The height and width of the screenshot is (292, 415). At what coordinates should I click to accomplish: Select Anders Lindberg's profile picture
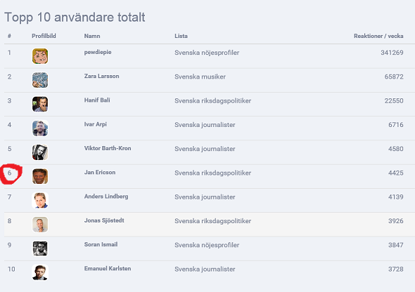[40, 200]
